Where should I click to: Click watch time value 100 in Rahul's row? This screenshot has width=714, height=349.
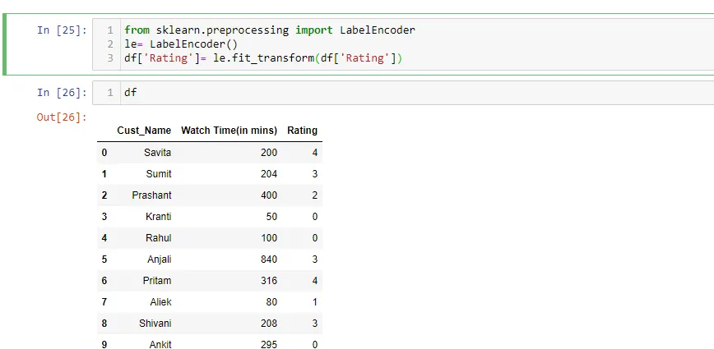tap(269, 237)
